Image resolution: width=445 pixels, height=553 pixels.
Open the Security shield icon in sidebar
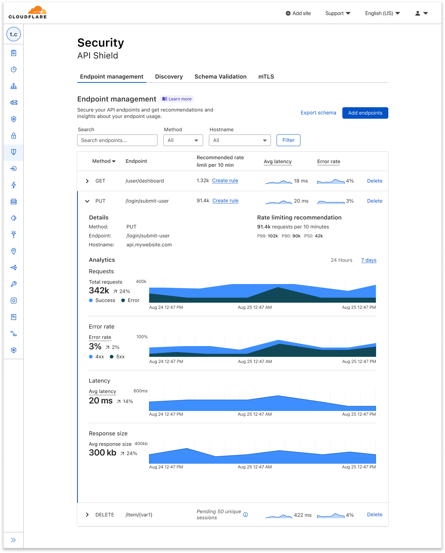pyautogui.click(x=14, y=152)
